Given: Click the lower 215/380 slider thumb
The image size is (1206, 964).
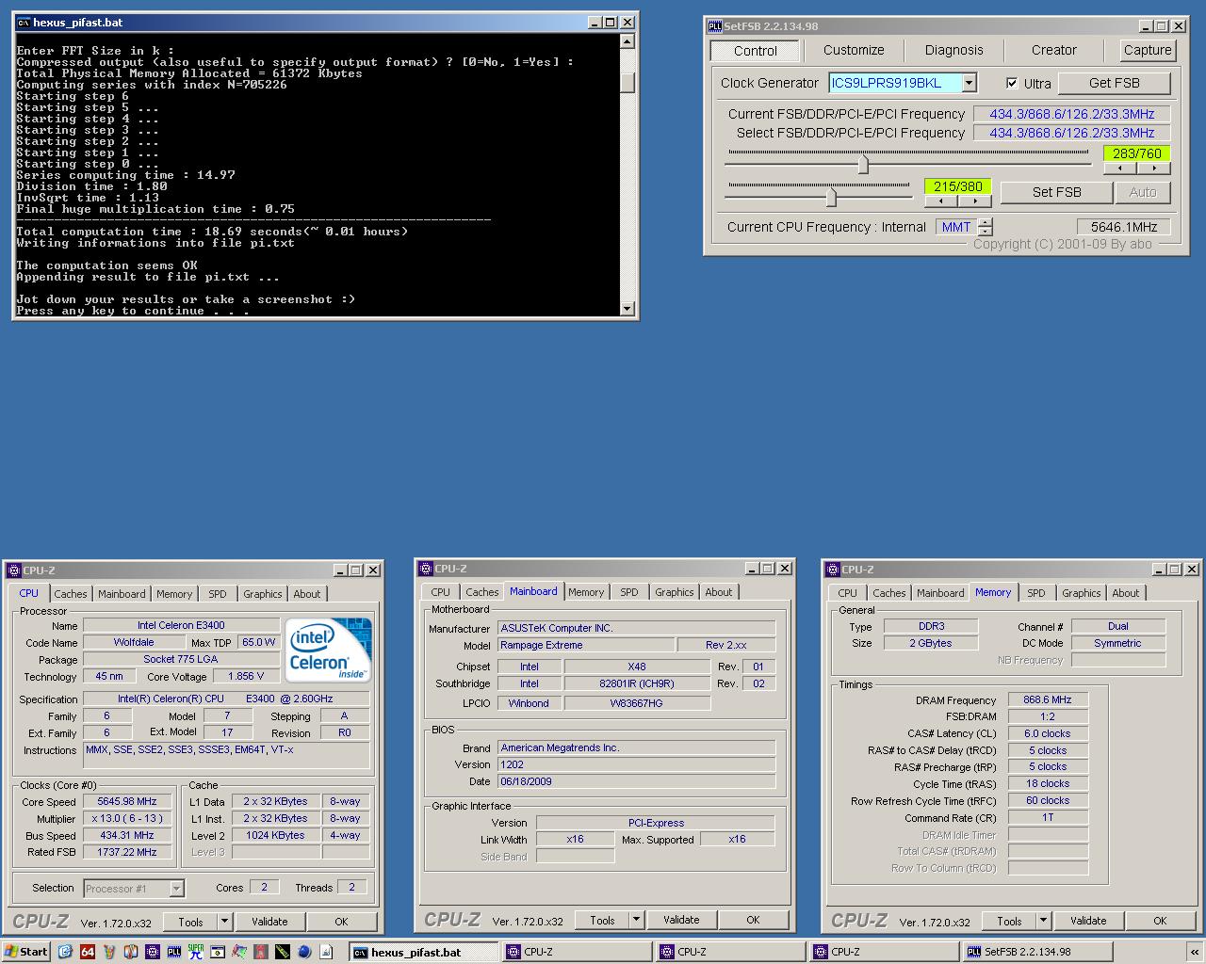Looking at the screenshot, I should pyautogui.click(x=831, y=197).
